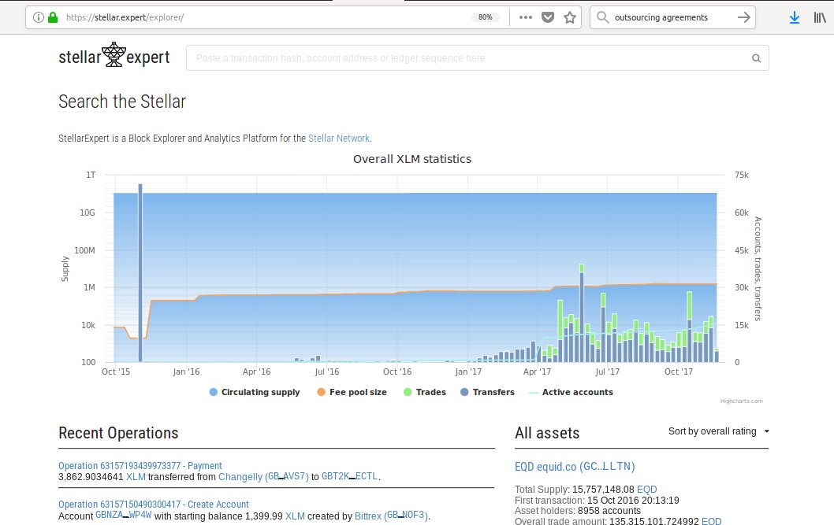This screenshot has height=525, width=834.
Task: Click XLM link in Create Account operation
Action: (x=295, y=516)
